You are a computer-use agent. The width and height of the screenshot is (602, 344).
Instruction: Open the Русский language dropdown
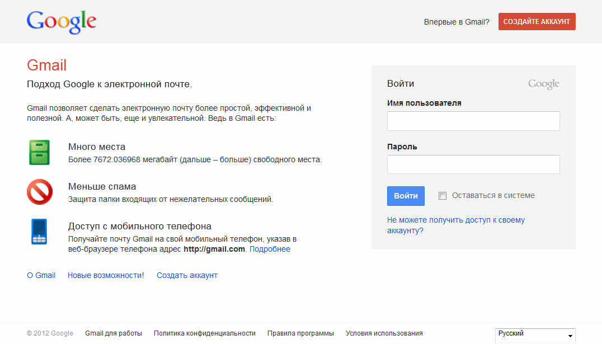click(535, 335)
